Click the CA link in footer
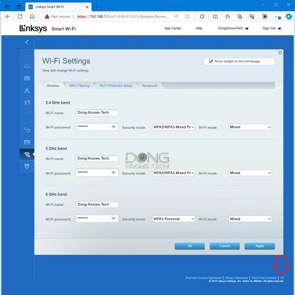 pyautogui.click(x=282, y=278)
